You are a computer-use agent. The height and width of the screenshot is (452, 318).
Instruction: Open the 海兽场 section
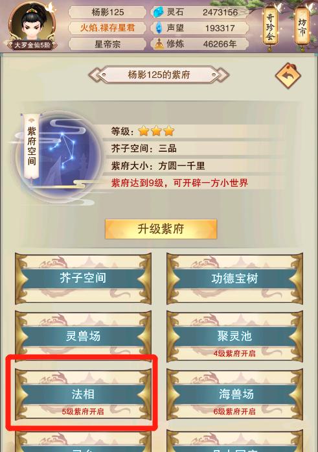point(234,394)
